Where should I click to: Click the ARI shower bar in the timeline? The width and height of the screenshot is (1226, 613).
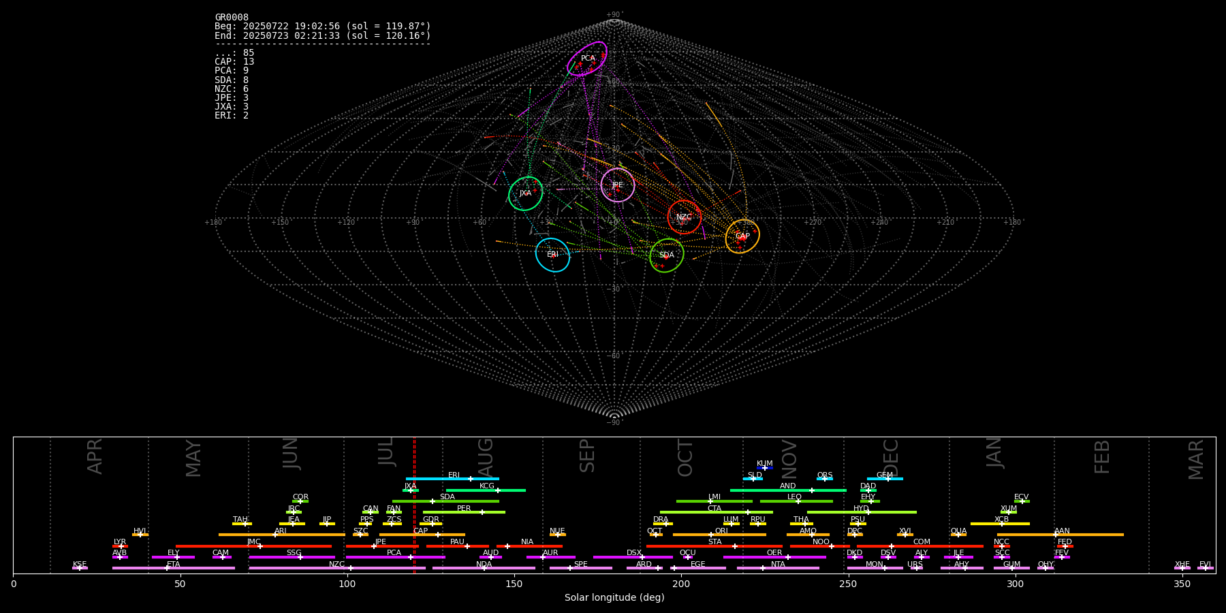[x=282, y=535]
